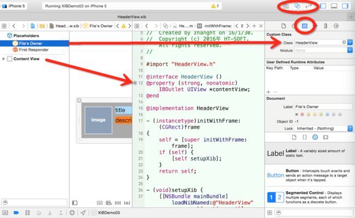Open the Lock dropdown Inherited - (Nothing)
Screen dimensions: 355x218
(323, 128)
